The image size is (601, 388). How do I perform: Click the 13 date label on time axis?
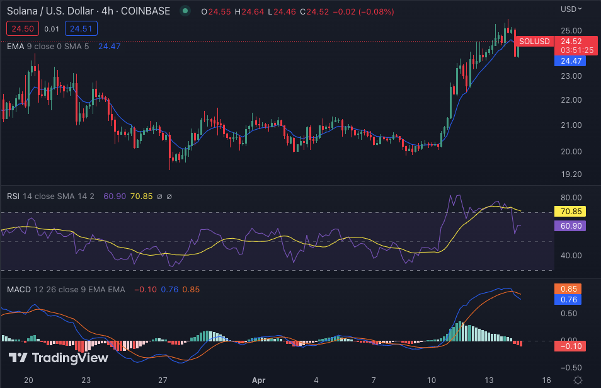[x=489, y=380]
